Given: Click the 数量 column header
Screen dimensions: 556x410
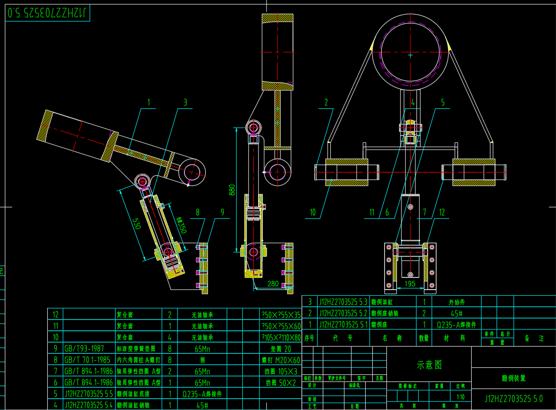Looking at the screenshot, I should [x=424, y=338].
